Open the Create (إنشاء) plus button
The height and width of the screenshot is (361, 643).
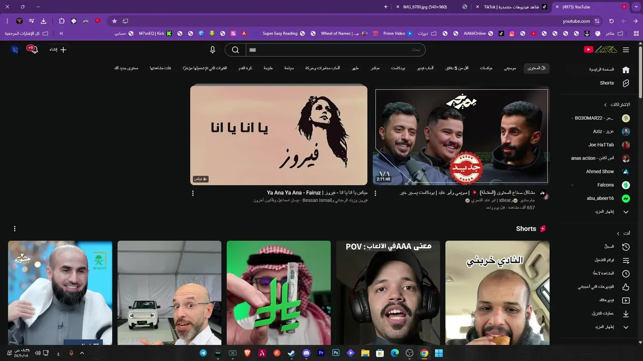58,50
